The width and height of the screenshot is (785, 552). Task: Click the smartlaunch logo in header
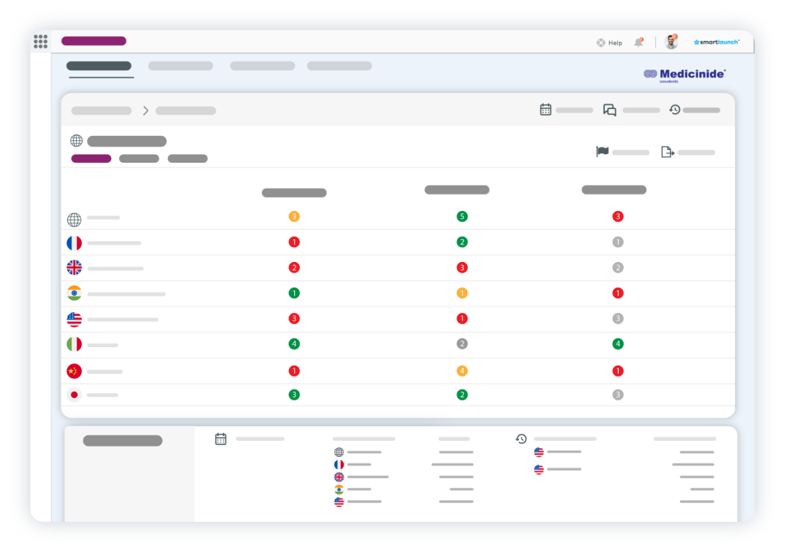click(x=717, y=42)
